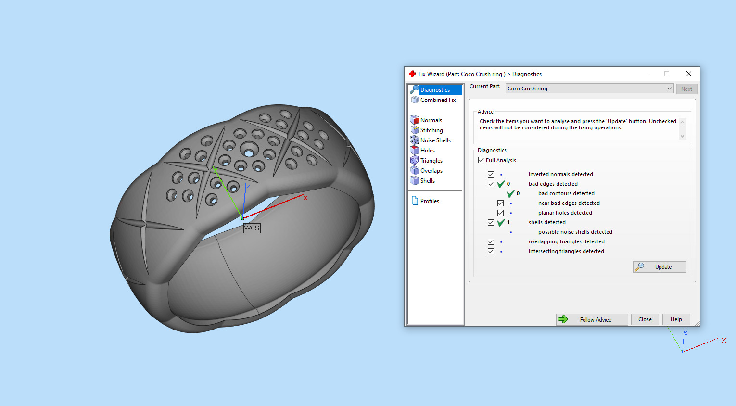Uncheck inverted normals detected checkbox

(x=491, y=174)
